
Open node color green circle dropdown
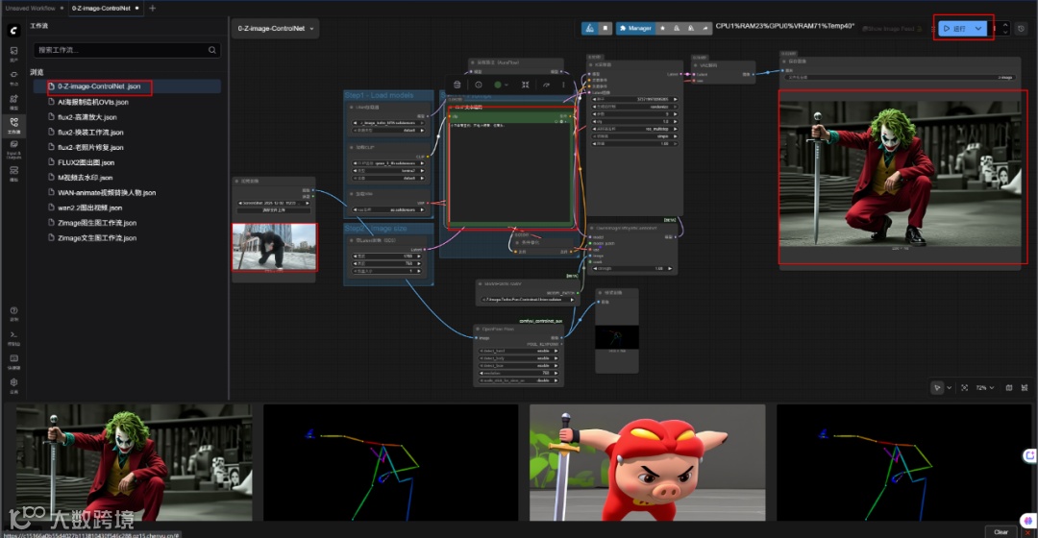[501, 85]
